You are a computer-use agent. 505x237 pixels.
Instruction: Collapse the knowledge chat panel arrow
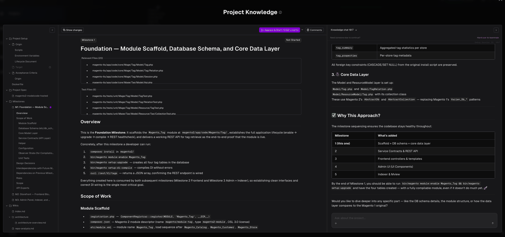pyautogui.click(x=496, y=30)
